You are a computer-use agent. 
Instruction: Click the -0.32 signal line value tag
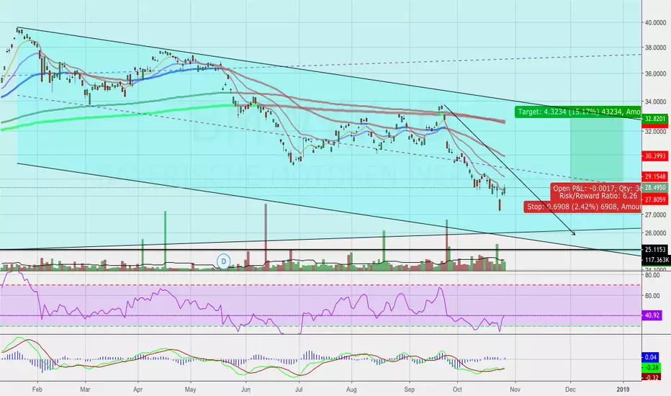click(x=652, y=377)
